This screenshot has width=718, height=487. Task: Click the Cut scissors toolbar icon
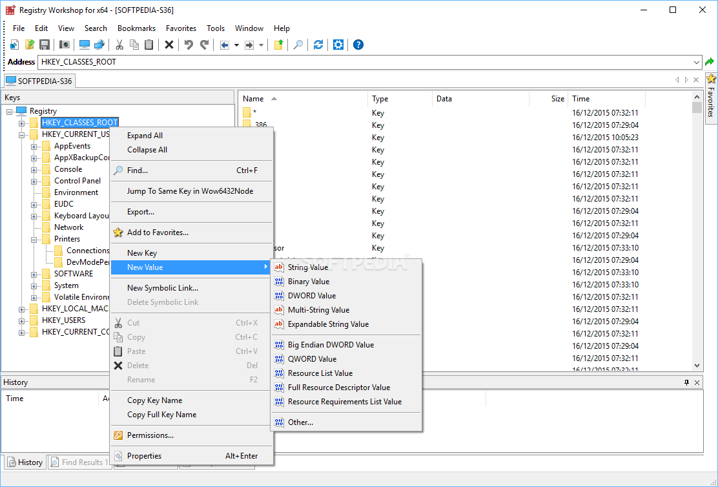(119, 45)
